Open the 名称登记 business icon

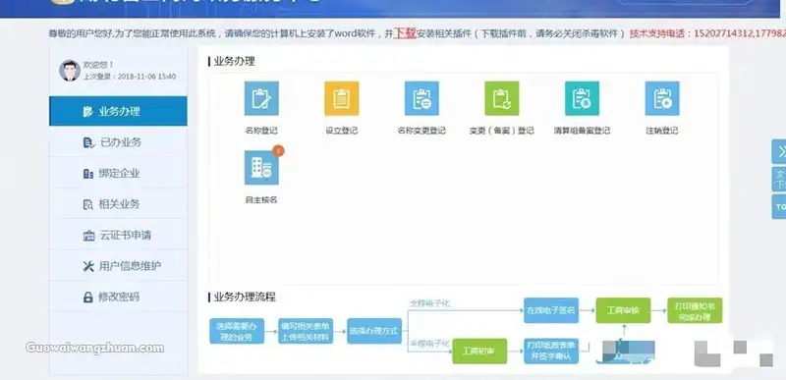pyautogui.click(x=261, y=98)
